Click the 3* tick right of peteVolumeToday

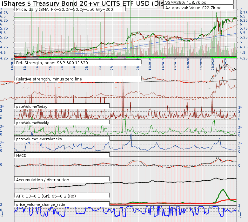click(x=240, y=108)
